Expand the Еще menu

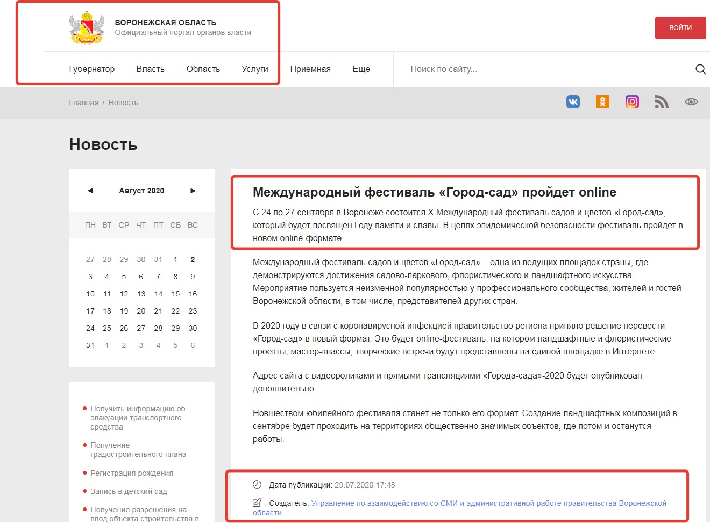click(x=361, y=69)
